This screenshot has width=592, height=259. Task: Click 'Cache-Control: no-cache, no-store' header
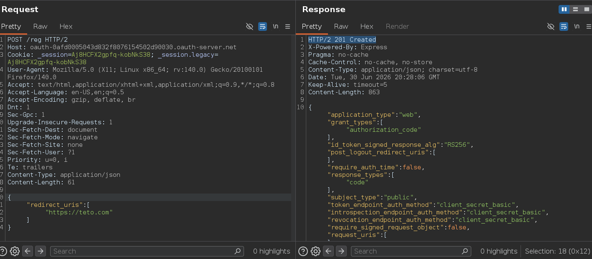coord(370,62)
